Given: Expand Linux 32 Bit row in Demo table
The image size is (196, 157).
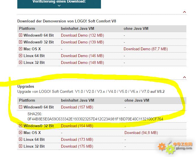Looking at the screenshot, I should coord(20,62).
